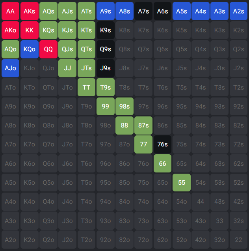
Task: Toggle the blue AJo offsuit cell
Action: click(x=11, y=68)
